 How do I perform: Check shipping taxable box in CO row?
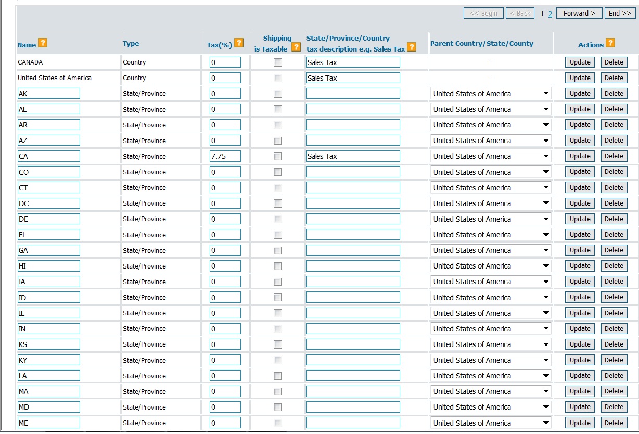click(x=278, y=172)
